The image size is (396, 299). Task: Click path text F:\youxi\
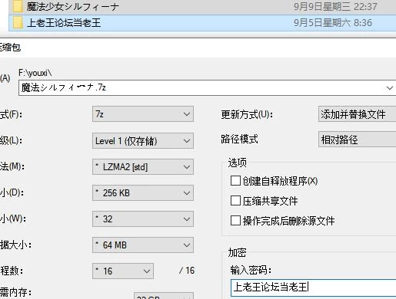(x=35, y=73)
